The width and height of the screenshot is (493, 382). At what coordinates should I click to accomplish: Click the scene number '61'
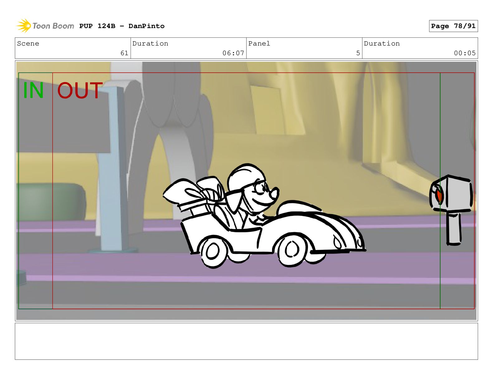click(x=124, y=53)
